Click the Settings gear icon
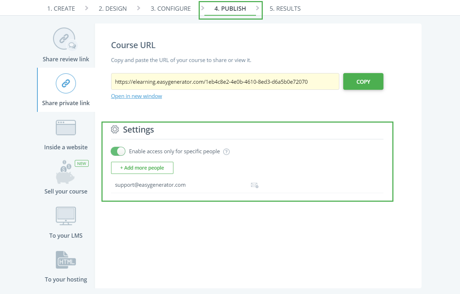 [115, 129]
